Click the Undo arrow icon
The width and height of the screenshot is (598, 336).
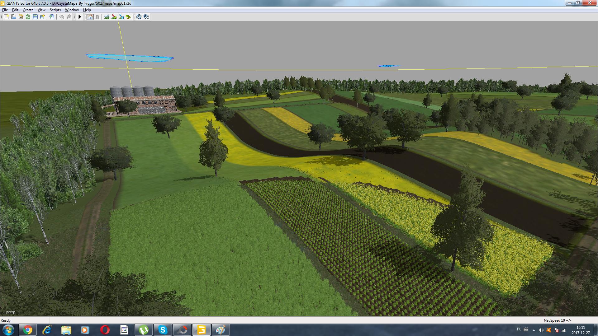tap(61, 17)
